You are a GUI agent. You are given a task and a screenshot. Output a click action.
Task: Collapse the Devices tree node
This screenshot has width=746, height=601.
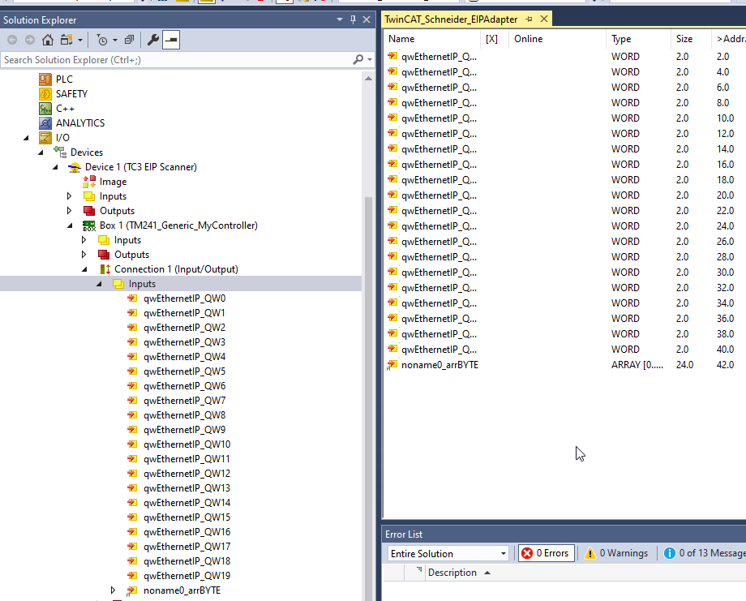click(41, 152)
